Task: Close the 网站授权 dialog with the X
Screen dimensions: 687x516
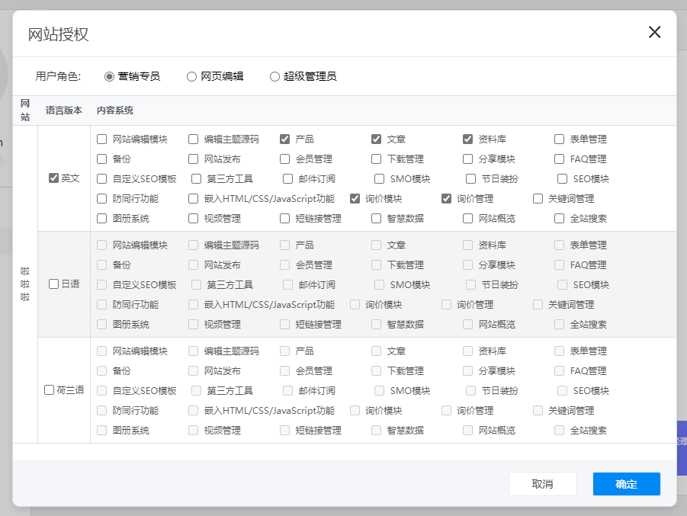Action: [x=654, y=32]
